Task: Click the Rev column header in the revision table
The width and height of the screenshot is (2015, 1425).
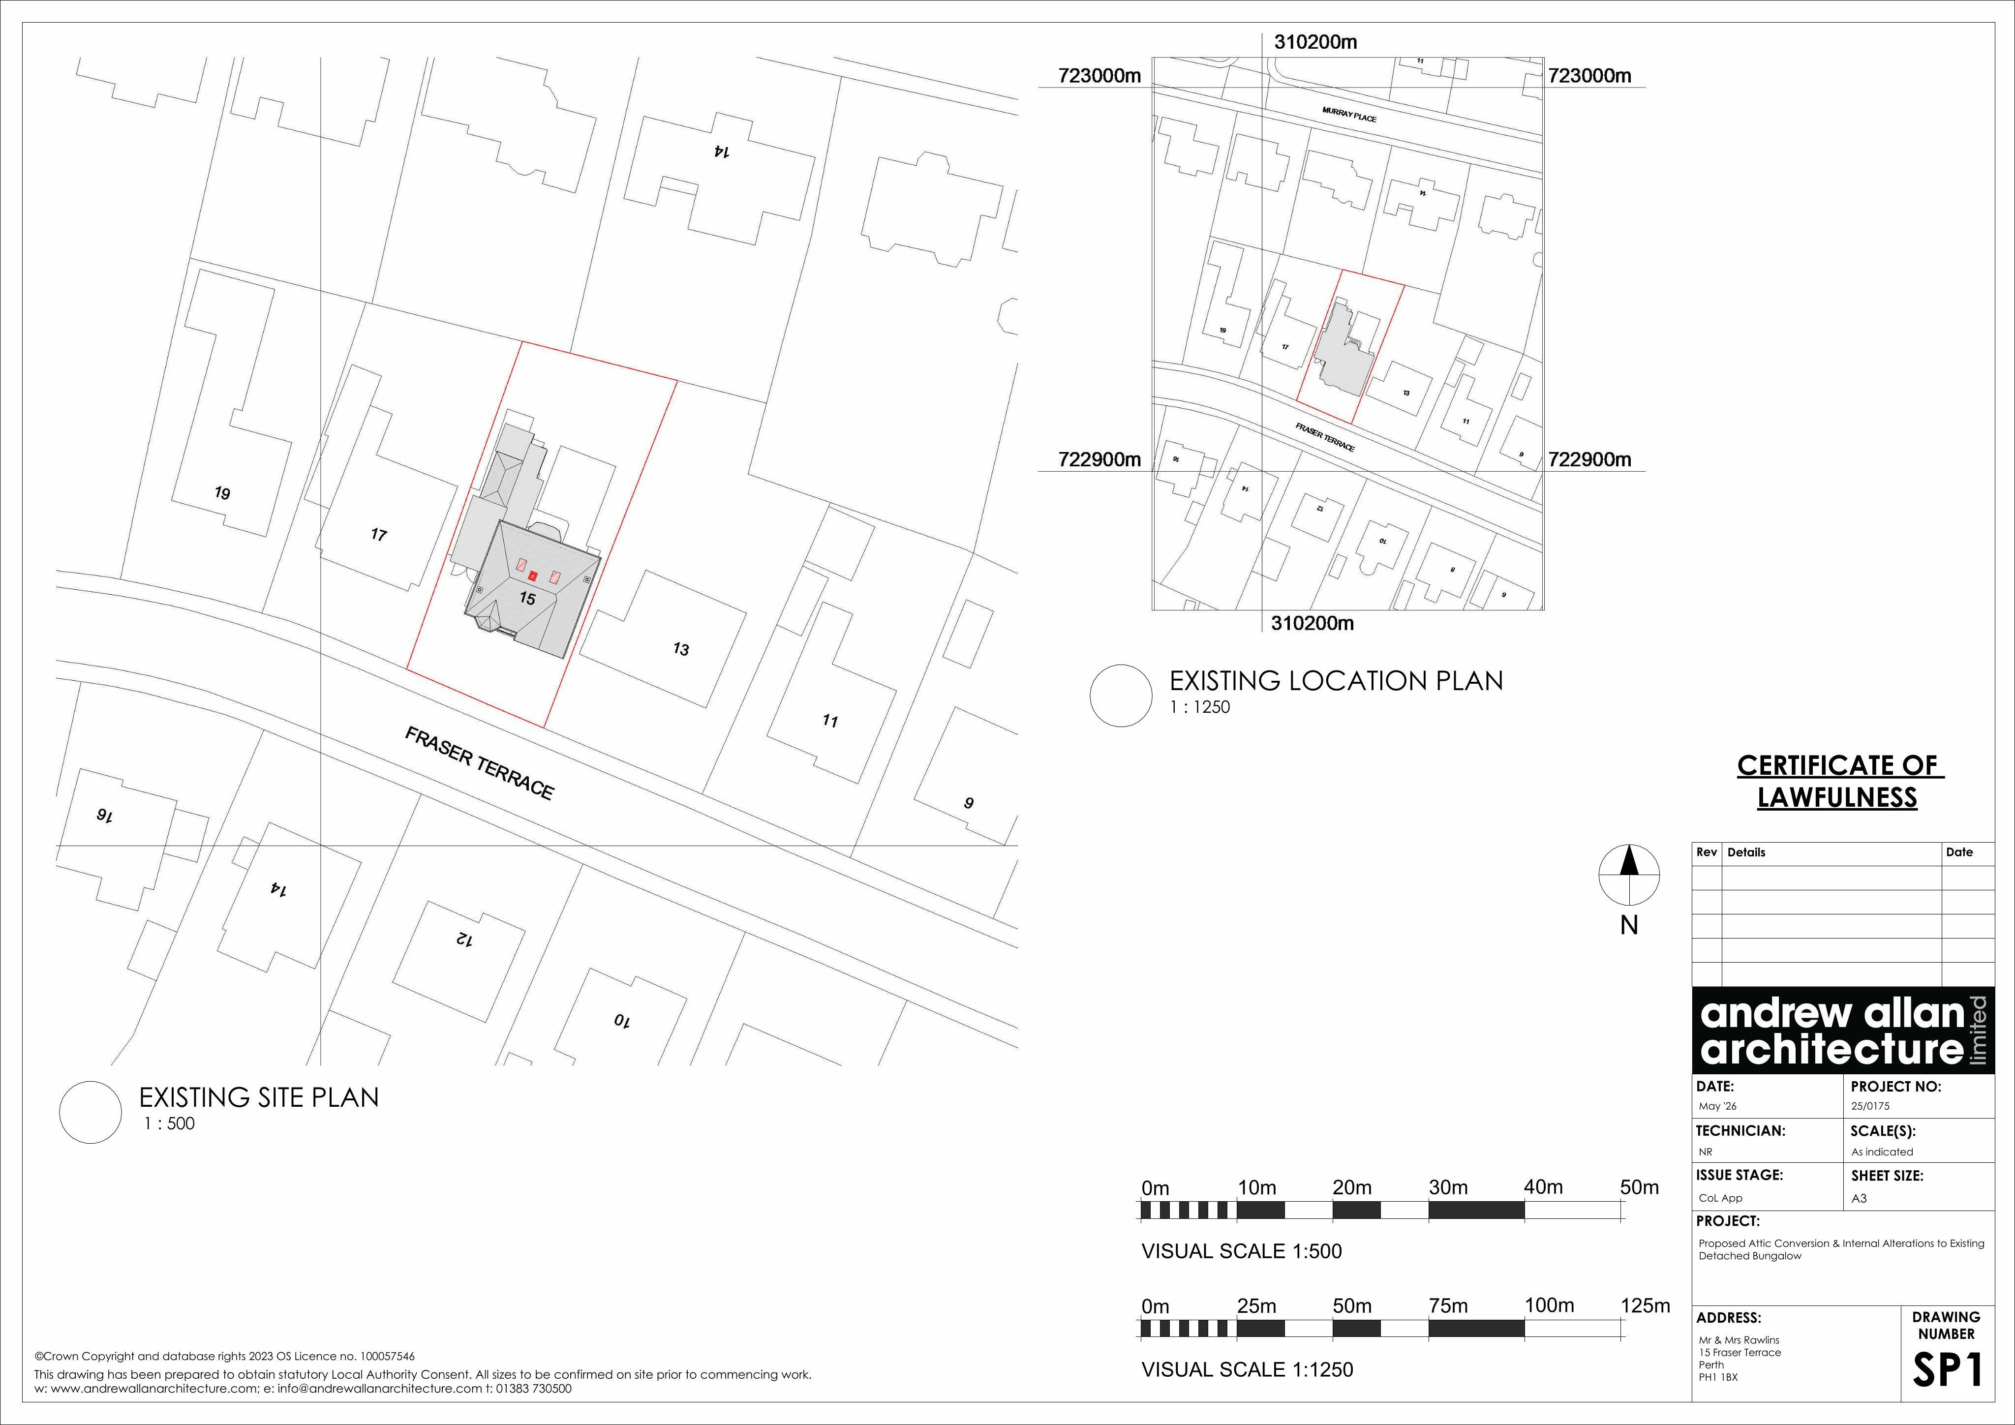Action: (x=1706, y=852)
